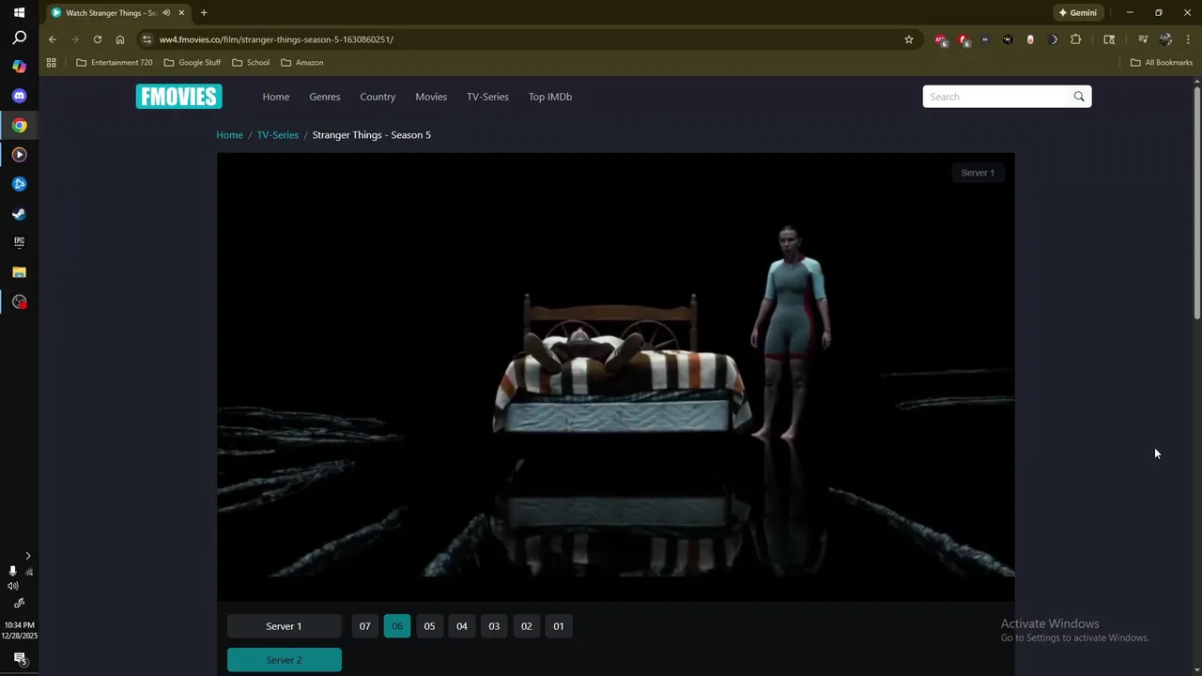Select episode 04
This screenshot has height=676, width=1202.
(462, 626)
